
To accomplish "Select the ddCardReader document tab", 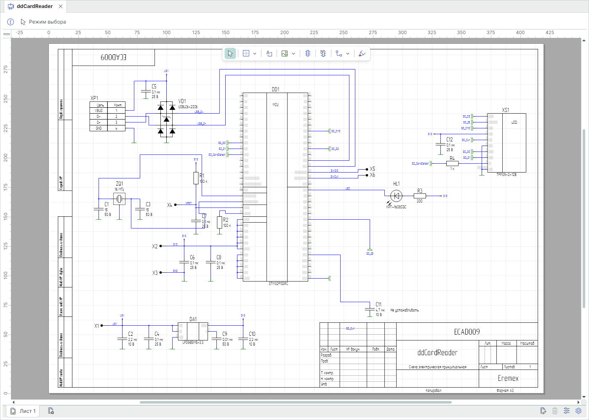I will [x=35, y=6].
